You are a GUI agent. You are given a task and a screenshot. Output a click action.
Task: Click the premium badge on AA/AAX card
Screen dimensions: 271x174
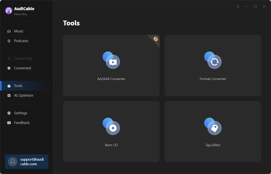156,39
